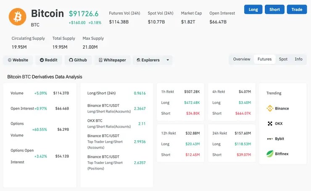Click the Options Volume amount $6.29B
Screen dimensions: 311x191
pyautogui.click(x=63, y=130)
